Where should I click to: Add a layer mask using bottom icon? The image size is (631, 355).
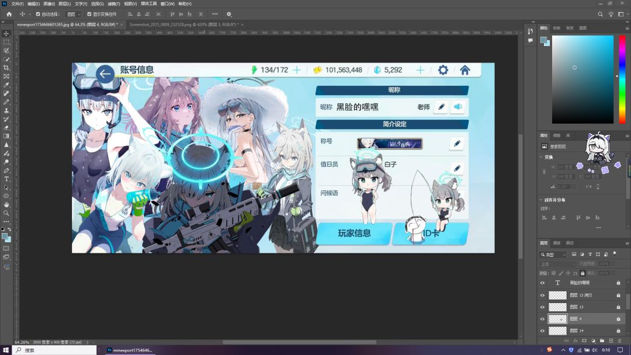coord(584,340)
